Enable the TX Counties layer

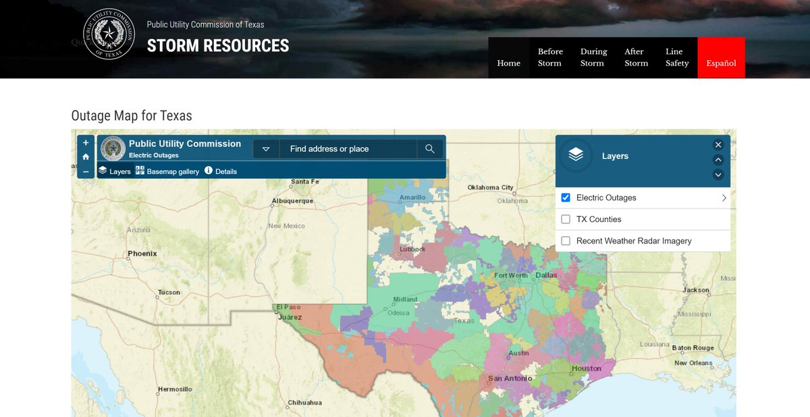click(565, 219)
